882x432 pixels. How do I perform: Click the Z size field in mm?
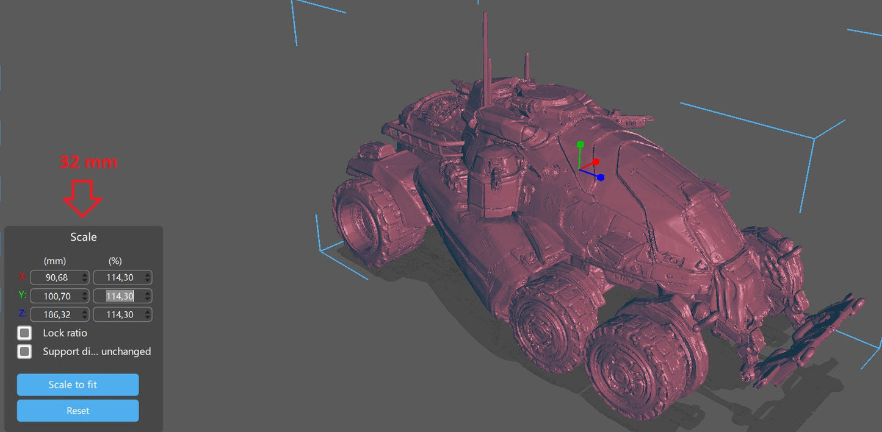55,314
